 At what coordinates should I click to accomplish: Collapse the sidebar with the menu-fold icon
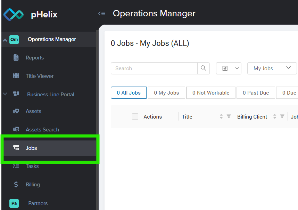[102, 14]
